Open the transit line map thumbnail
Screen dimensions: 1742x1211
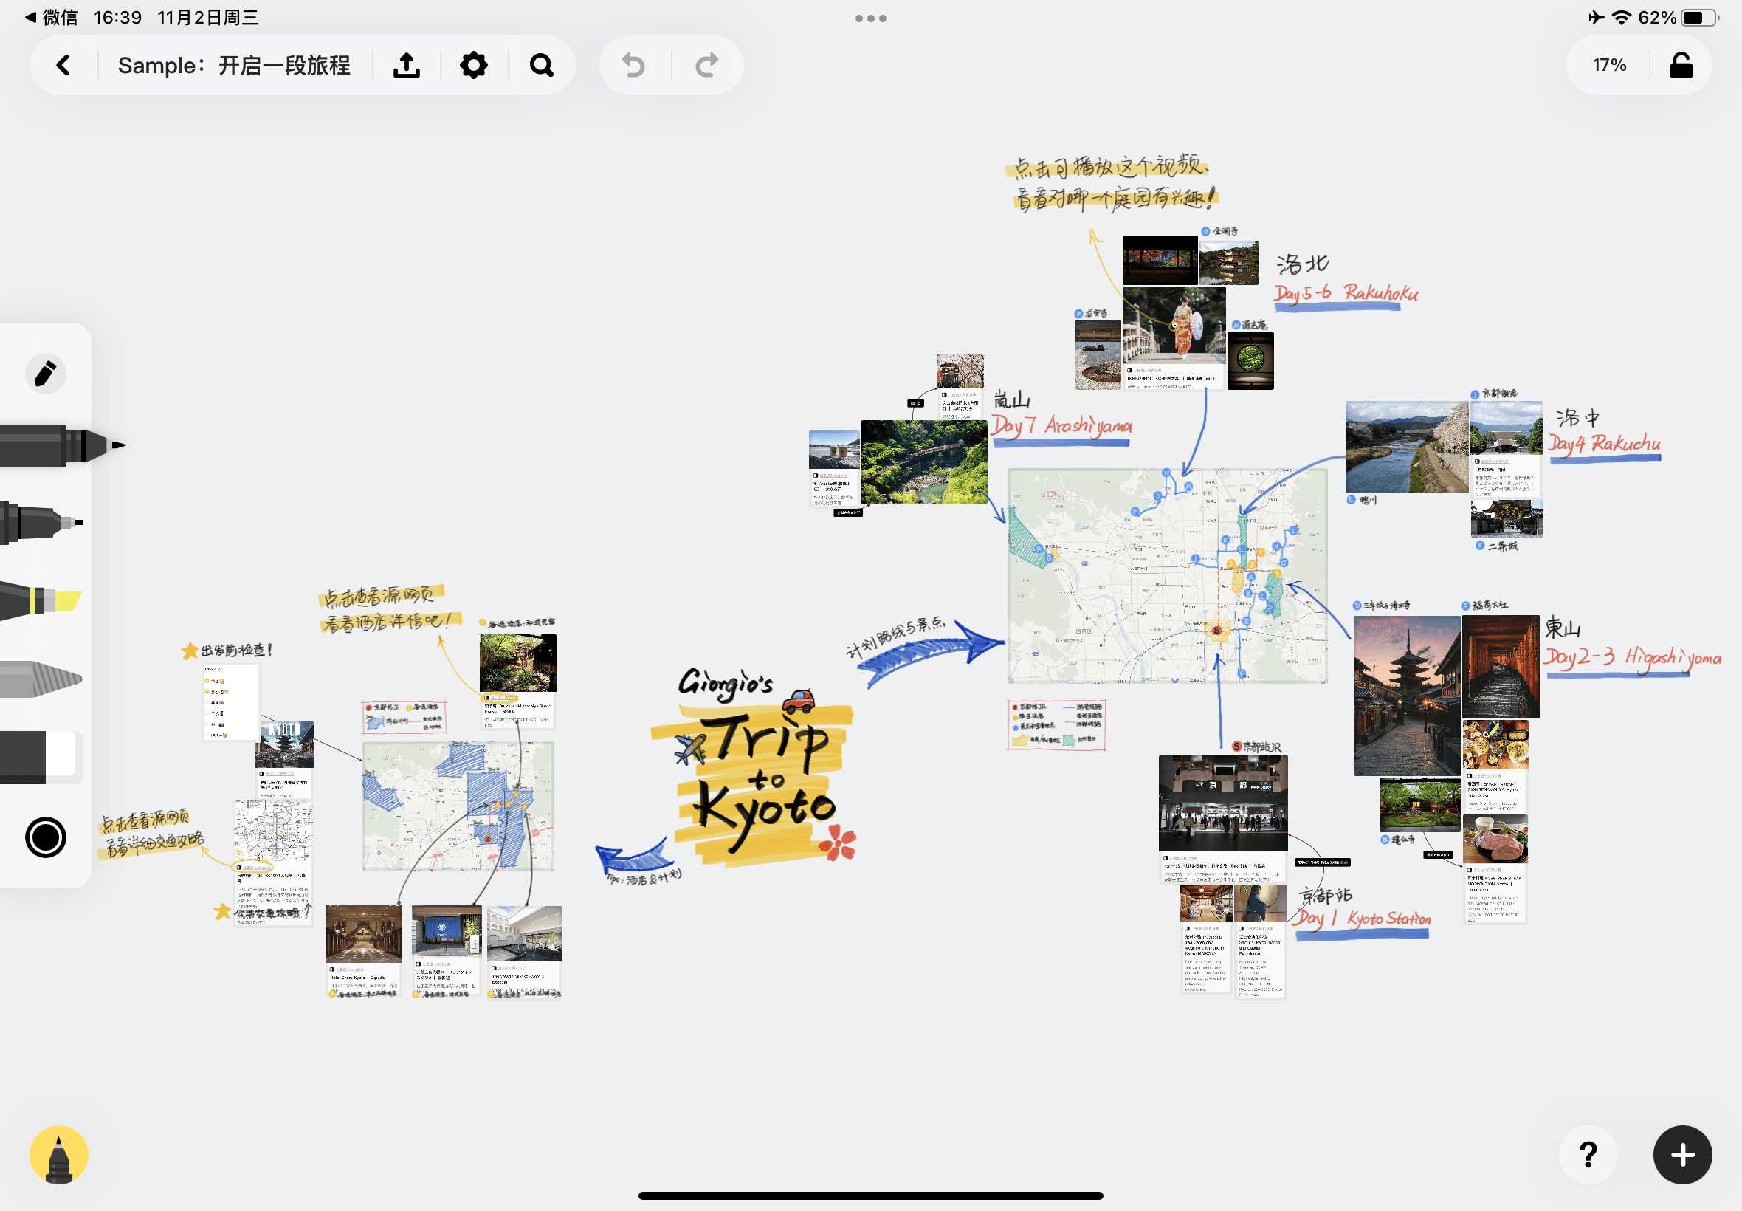tap(273, 830)
